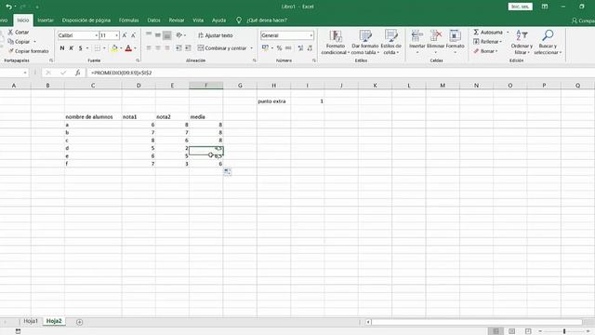This screenshot has width=595, height=335.
Task: Align text left
Action: click(149, 48)
